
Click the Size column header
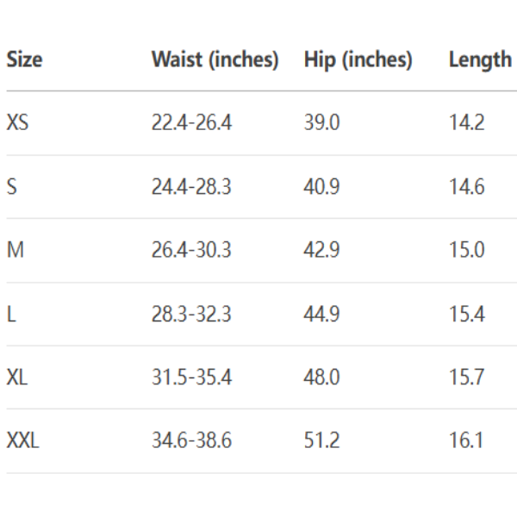pyautogui.click(x=24, y=59)
